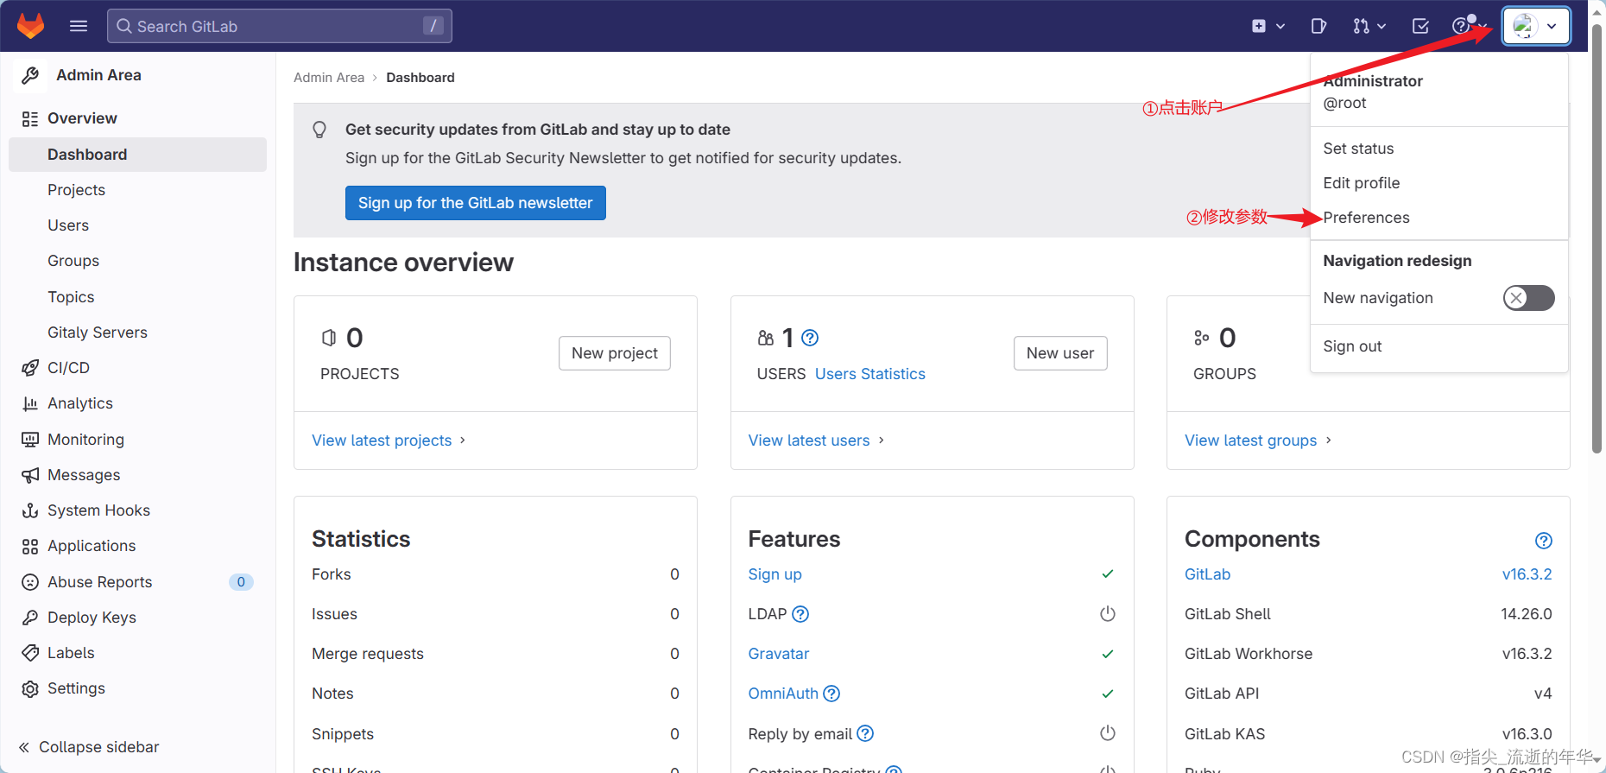Click the OmniAuth help icon
Viewport: 1606px width, 773px height.
(x=831, y=694)
